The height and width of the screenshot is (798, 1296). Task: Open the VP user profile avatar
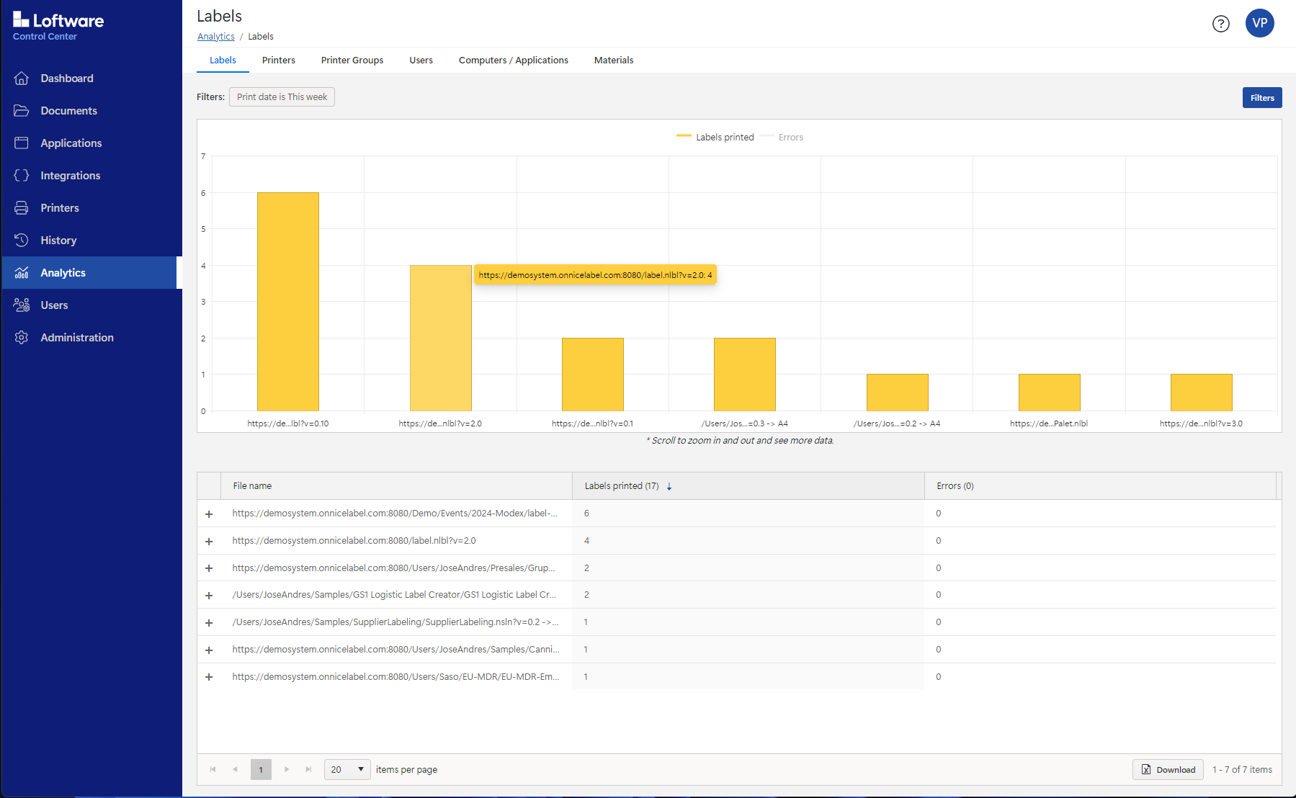point(1259,23)
